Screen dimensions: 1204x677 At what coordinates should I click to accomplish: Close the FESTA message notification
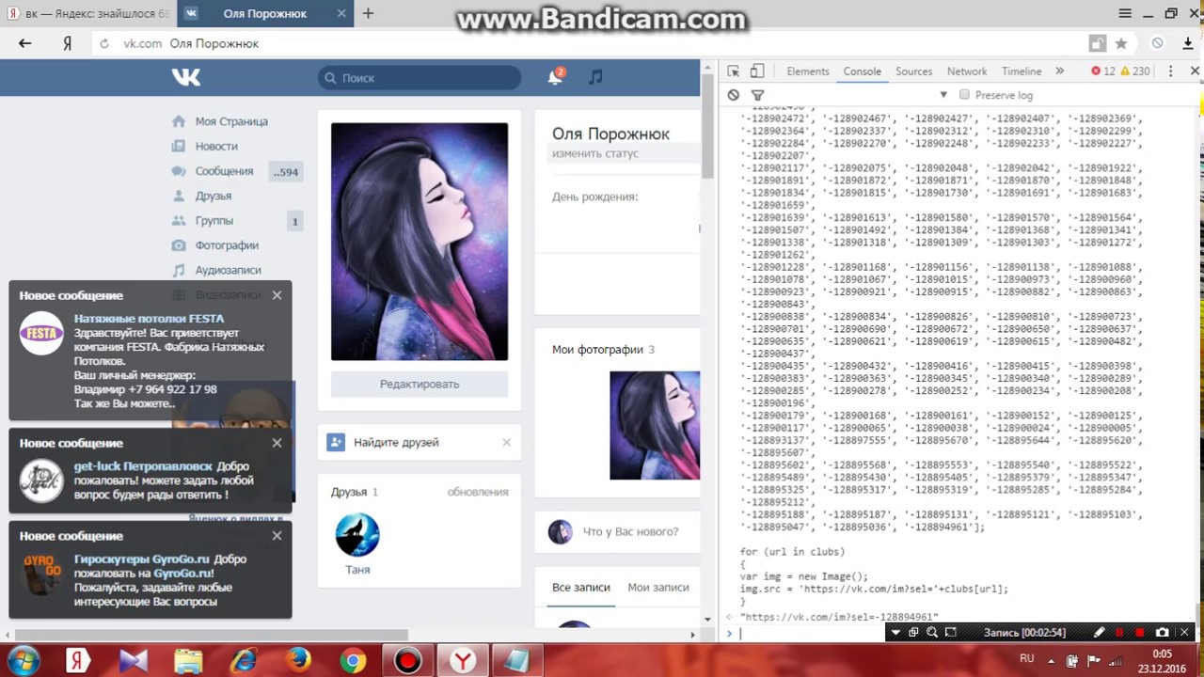(x=277, y=295)
